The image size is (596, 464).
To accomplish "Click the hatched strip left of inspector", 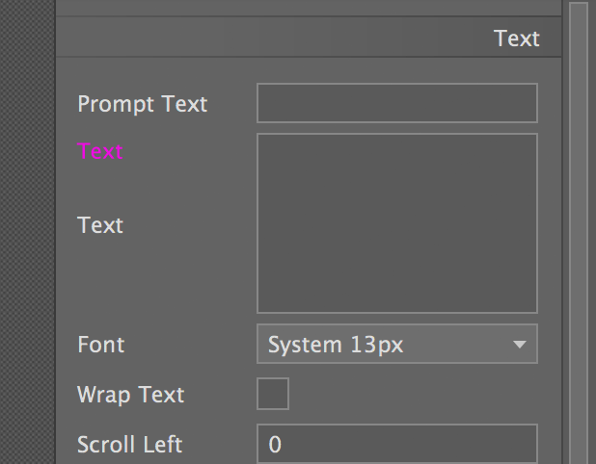I will (27, 231).
